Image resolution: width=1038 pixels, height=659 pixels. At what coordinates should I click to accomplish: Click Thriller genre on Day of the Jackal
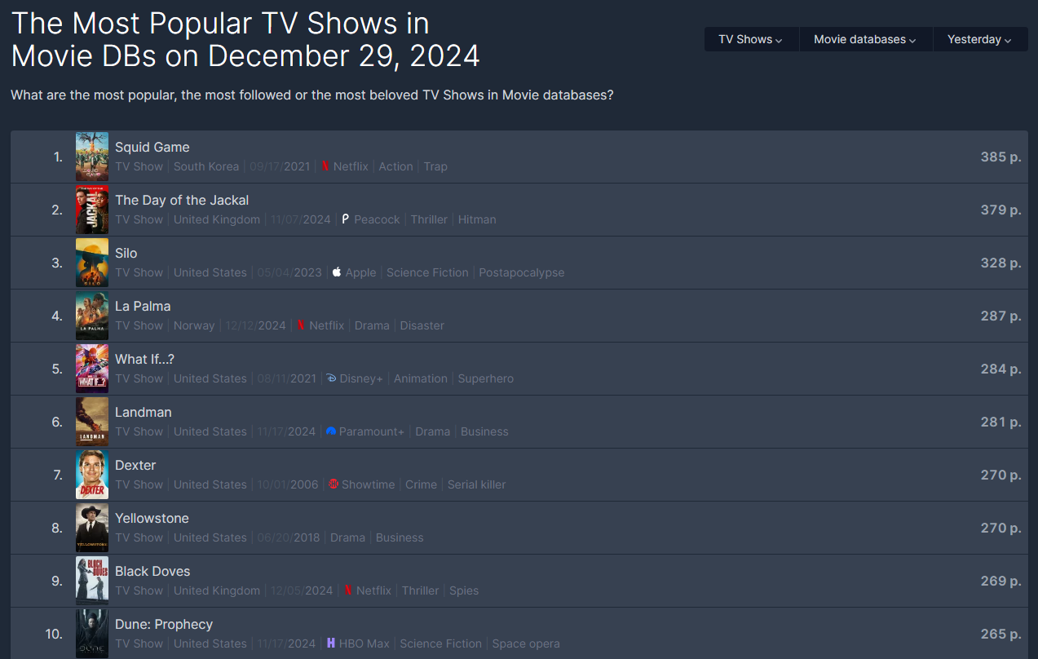tap(429, 219)
